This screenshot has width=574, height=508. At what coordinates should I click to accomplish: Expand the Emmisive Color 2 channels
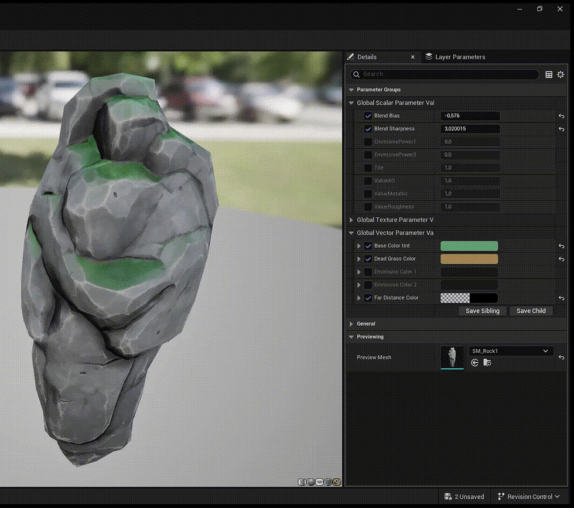pos(358,285)
